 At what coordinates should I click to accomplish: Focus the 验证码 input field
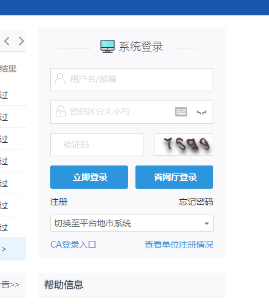coord(97,145)
